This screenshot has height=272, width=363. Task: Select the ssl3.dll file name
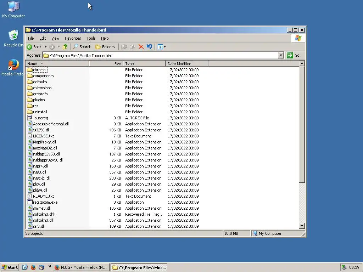(x=39, y=226)
